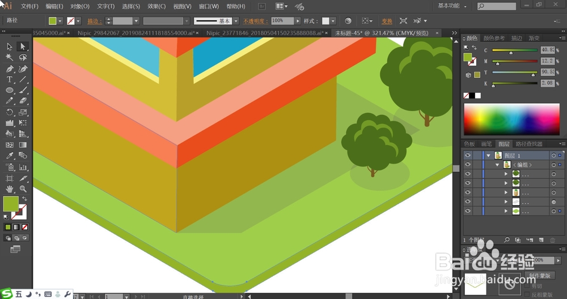
Task: Enable the 反相蒙版 checkbox
Action: (527, 294)
